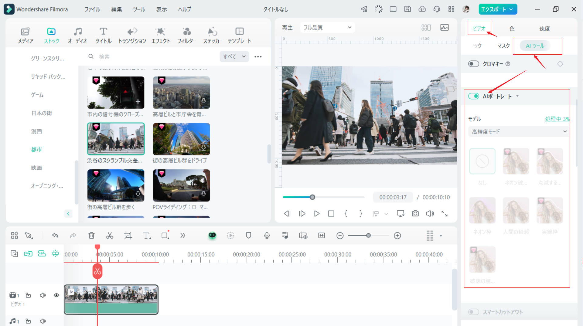Click the fullscreen expand icon under preview

(445, 214)
